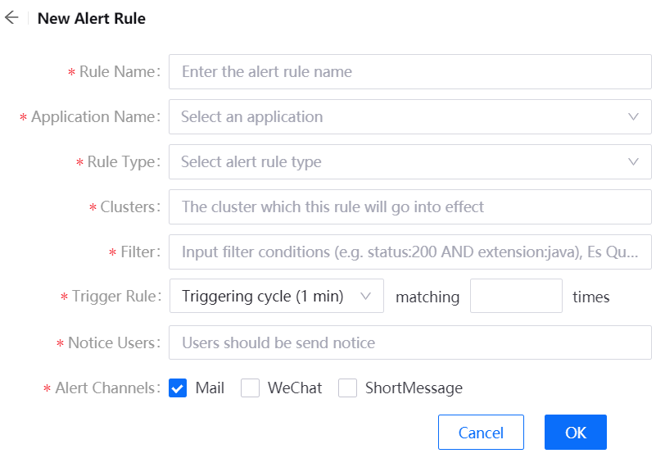This screenshot has width=665, height=467.
Task: Tick the ShortMessage checkbox
Action: pyautogui.click(x=348, y=388)
